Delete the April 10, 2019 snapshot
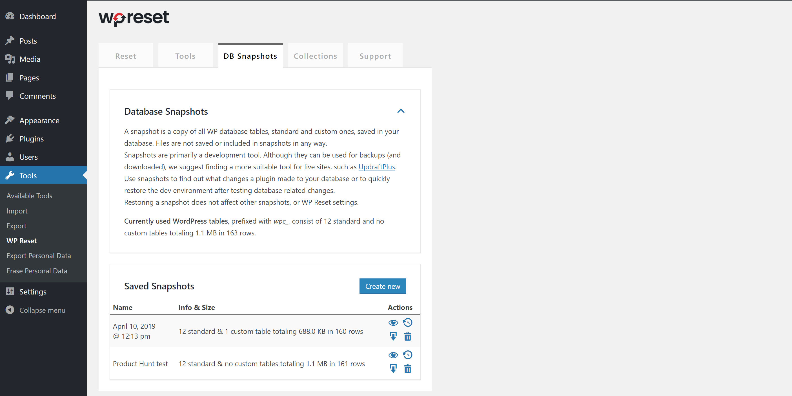 (407, 336)
